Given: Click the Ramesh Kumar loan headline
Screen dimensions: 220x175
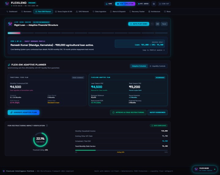Looking at the screenshot, I should (x=52, y=45).
